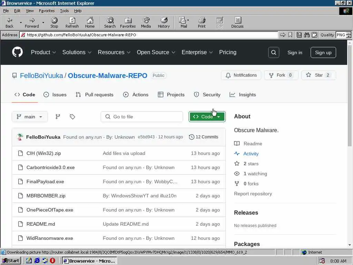353x265 pixels.
Task: Open the 12 Commits link
Action: point(203,137)
